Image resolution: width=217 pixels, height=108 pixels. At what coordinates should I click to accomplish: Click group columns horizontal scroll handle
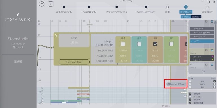click(x=118, y=64)
